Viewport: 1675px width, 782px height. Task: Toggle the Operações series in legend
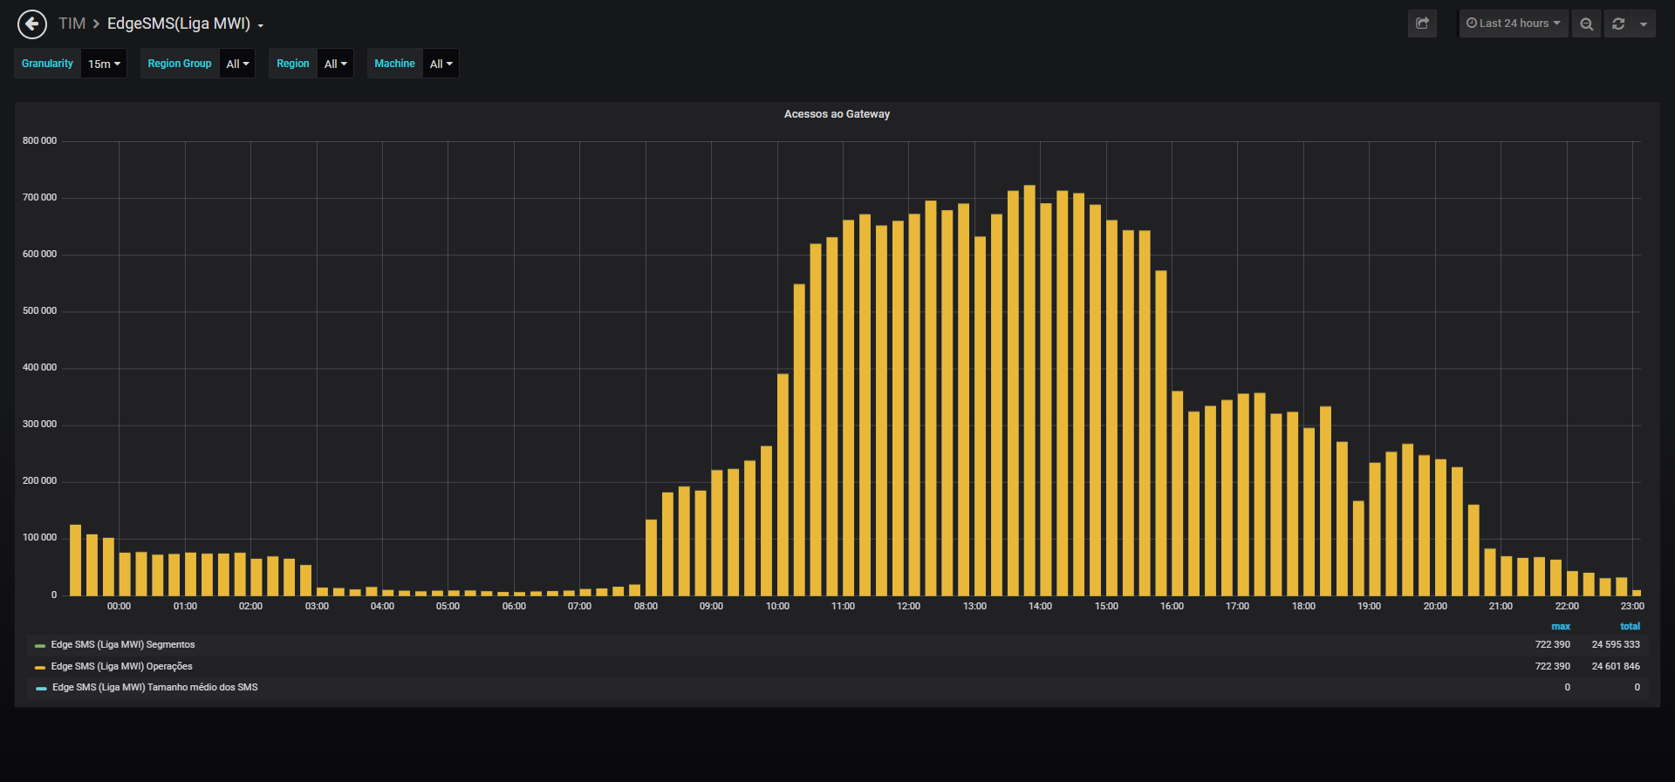coord(122,667)
